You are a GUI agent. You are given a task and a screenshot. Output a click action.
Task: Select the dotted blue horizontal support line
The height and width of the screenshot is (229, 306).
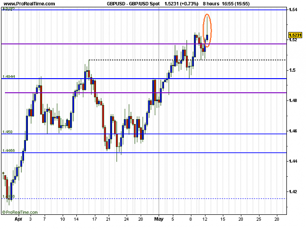[144, 198]
